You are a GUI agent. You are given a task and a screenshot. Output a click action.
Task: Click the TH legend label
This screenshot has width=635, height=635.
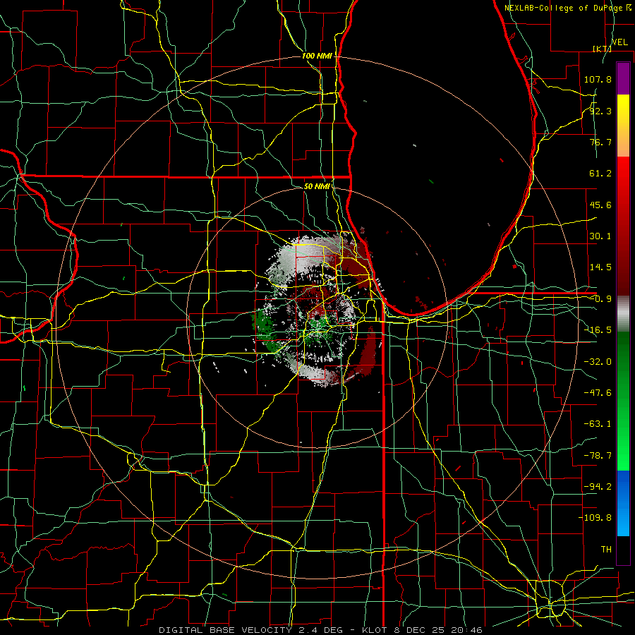606,549
